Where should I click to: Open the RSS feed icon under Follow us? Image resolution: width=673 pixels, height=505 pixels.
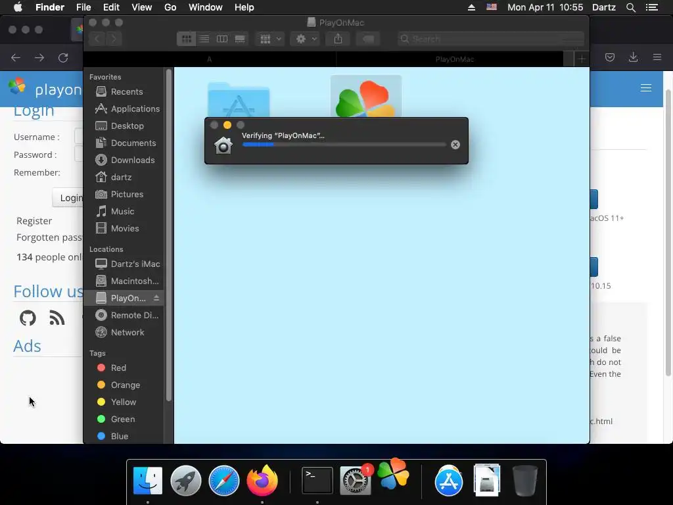(57, 318)
